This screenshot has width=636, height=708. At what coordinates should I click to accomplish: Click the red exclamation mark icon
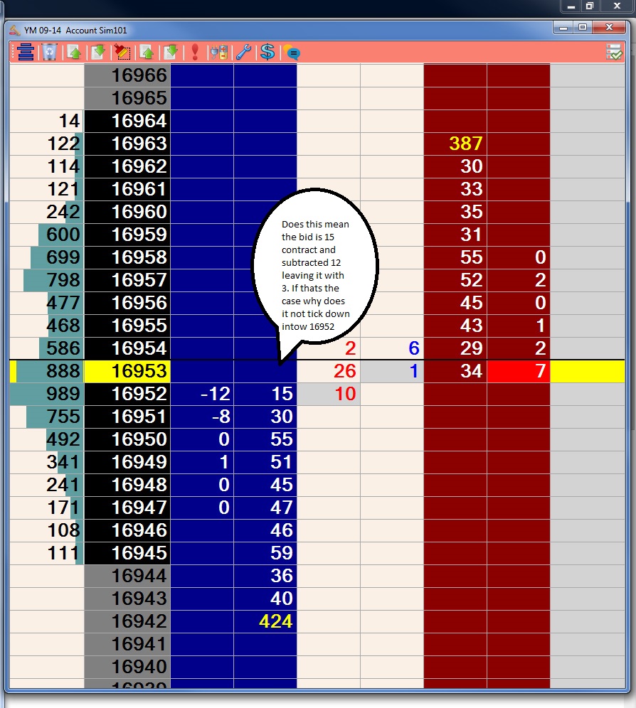[x=195, y=53]
